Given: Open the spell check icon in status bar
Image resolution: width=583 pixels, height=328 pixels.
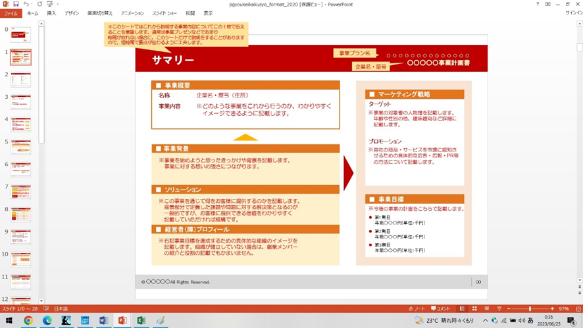Looking at the screenshot, I should [46, 308].
